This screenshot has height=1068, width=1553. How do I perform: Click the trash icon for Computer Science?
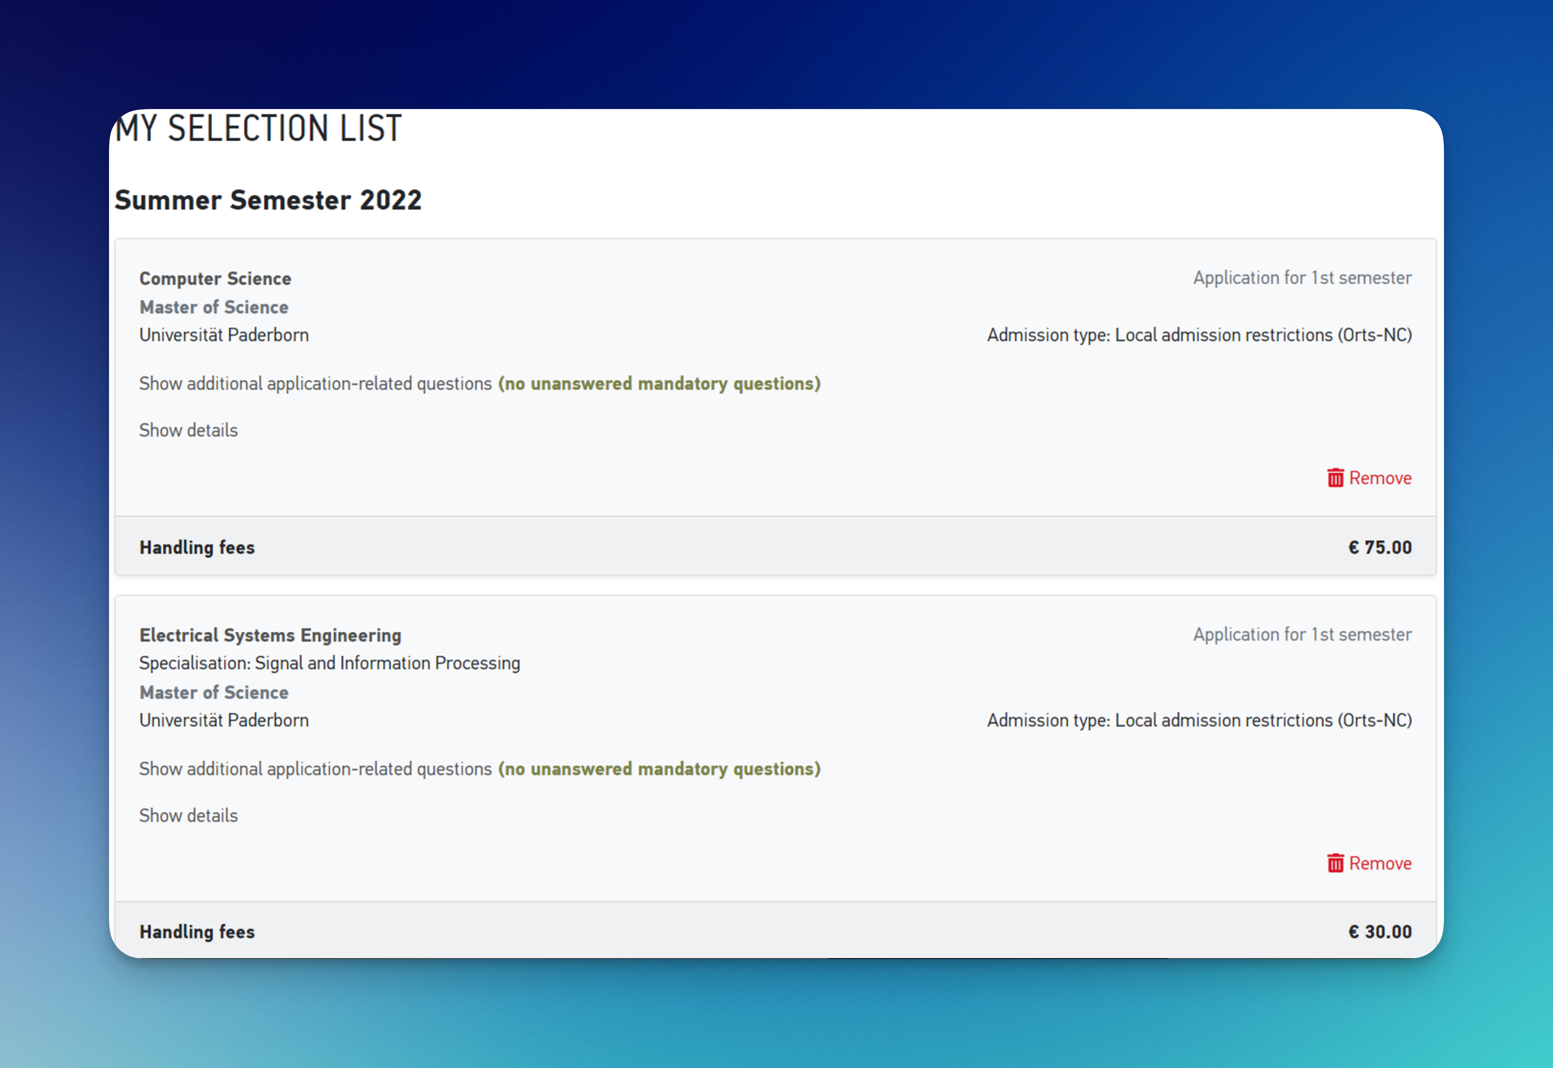(x=1335, y=478)
